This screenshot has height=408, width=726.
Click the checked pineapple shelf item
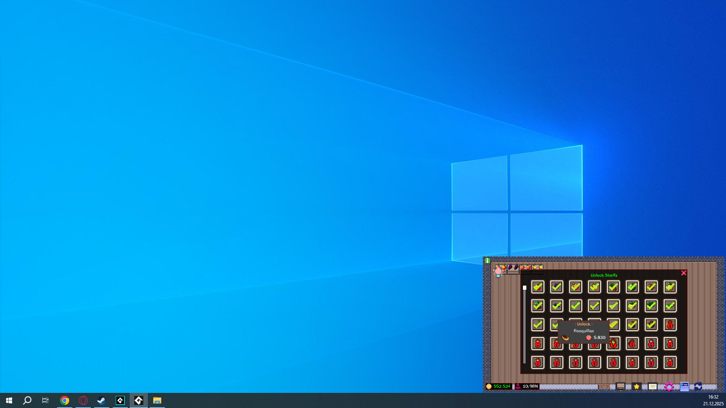click(x=613, y=287)
